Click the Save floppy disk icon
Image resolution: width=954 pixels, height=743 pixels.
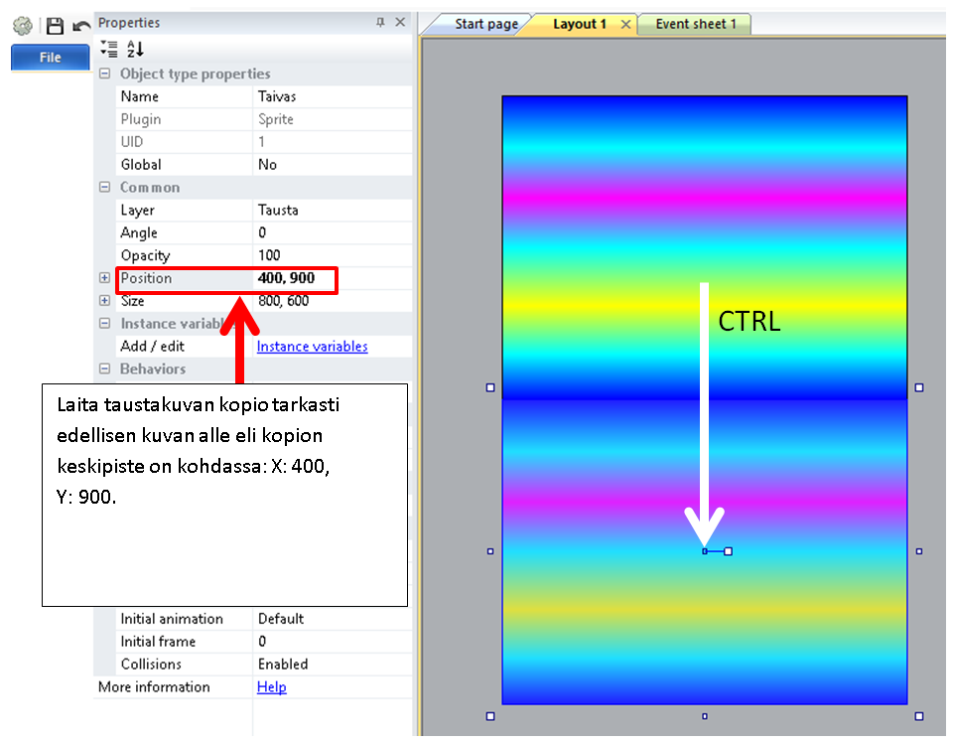point(55,27)
